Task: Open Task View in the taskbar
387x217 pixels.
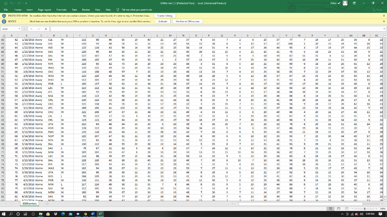Action: 25,214
